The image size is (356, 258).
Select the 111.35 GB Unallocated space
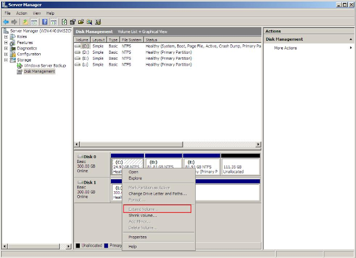[x=240, y=164]
